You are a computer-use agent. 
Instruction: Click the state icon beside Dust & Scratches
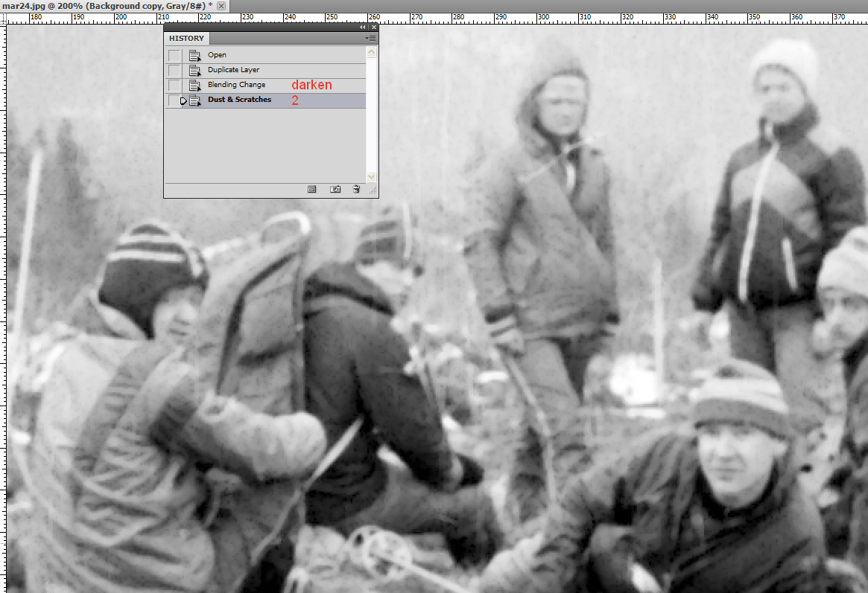195,100
